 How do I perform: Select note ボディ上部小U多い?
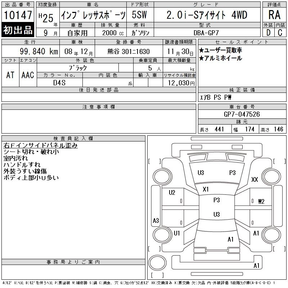(x=31, y=177)
